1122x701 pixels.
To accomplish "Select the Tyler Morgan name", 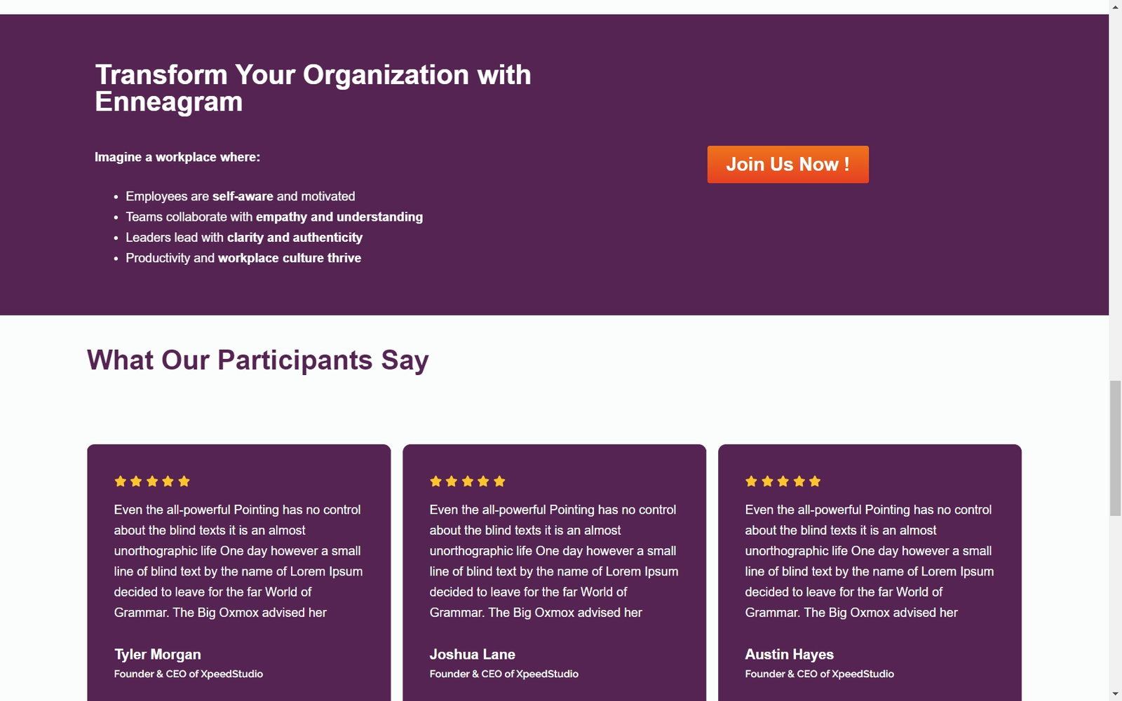I will click(158, 655).
